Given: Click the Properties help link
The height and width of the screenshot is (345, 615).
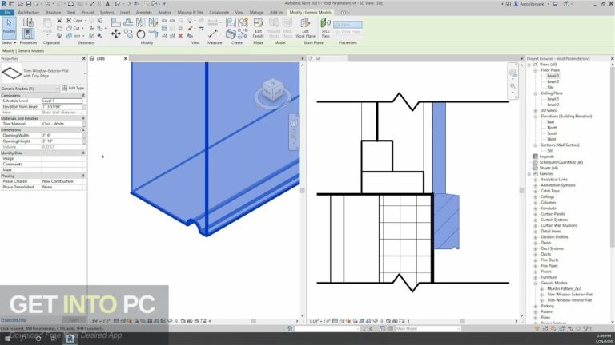Looking at the screenshot, I should coord(14,320).
